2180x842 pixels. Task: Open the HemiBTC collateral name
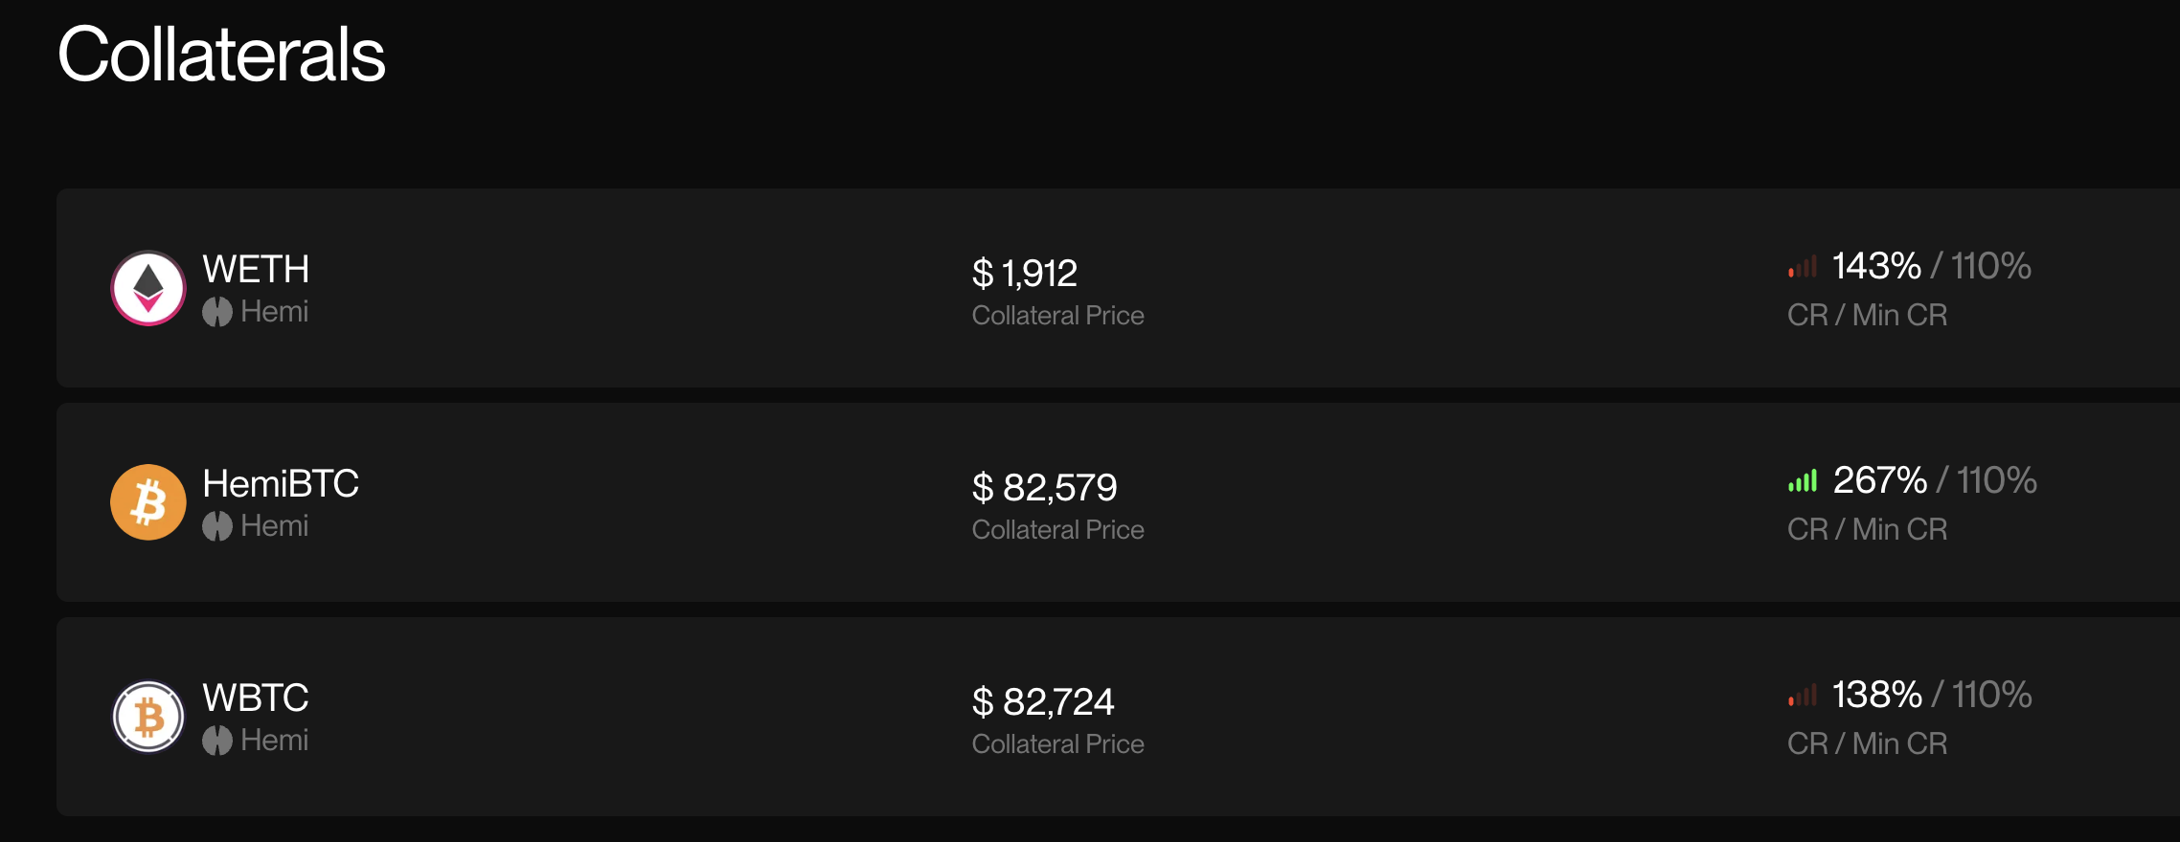(x=281, y=484)
